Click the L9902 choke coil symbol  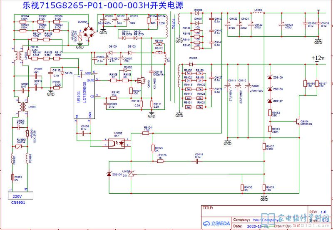(x=19, y=56)
